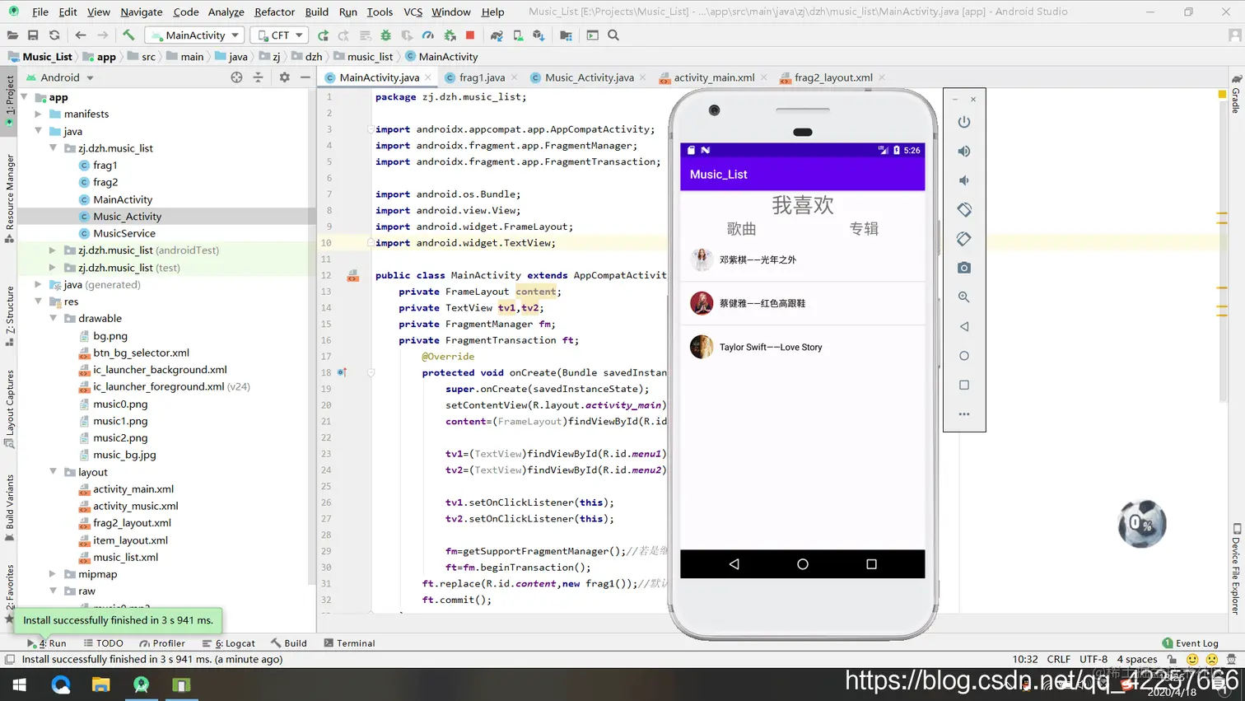This screenshot has width=1245, height=701.
Task: Click the emulator sidebar Home circle
Action: [964, 356]
